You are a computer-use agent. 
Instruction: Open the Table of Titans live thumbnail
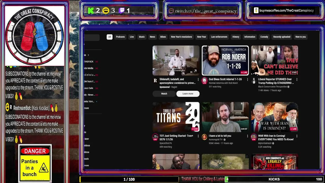(x=176, y=117)
